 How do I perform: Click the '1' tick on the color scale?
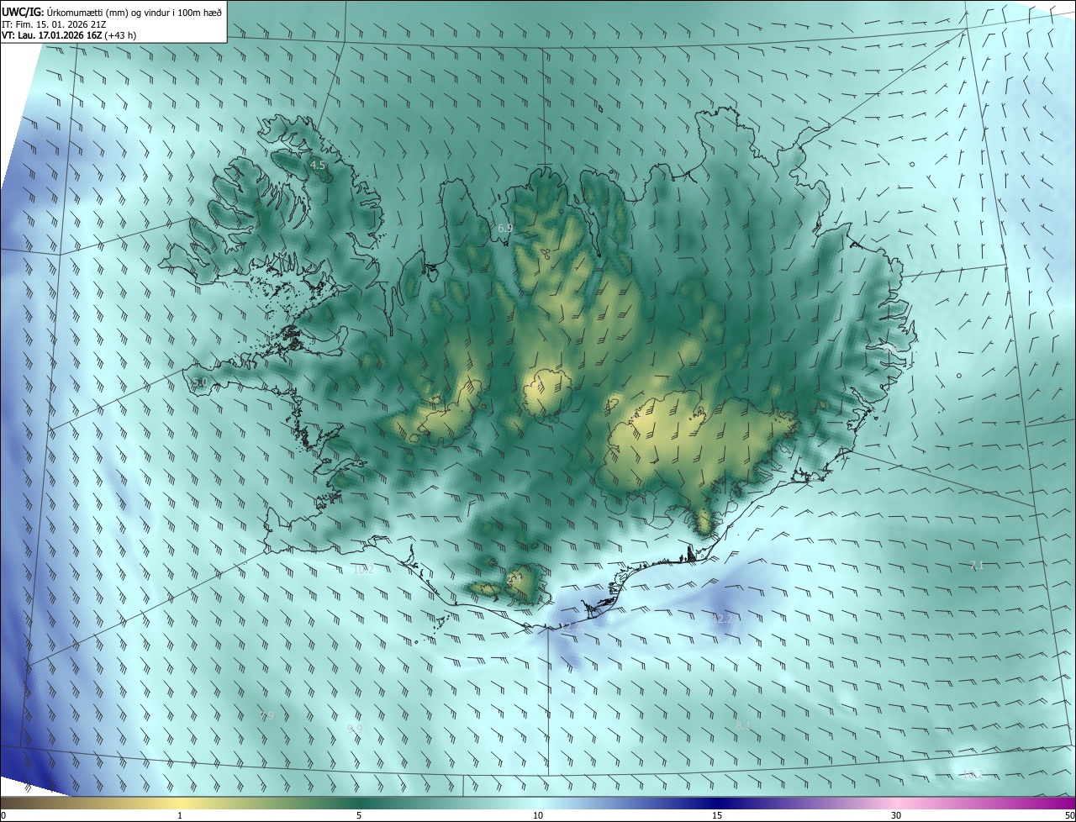[180, 815]
